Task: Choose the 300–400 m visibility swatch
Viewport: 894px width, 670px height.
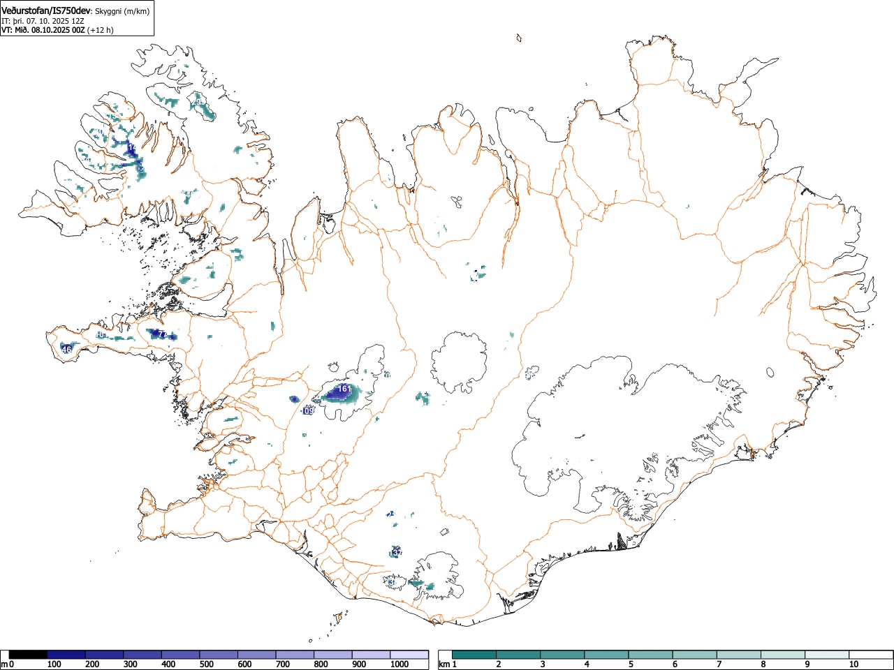Action: click(142, 655)
